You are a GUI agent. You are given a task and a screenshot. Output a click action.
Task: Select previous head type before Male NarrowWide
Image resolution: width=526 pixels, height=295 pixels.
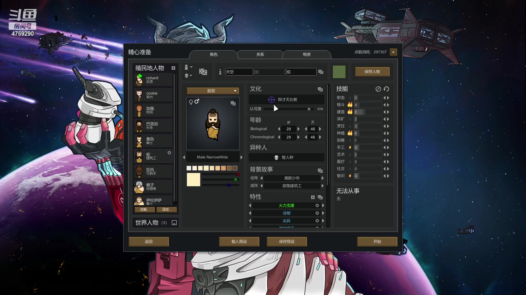(184, 157)
